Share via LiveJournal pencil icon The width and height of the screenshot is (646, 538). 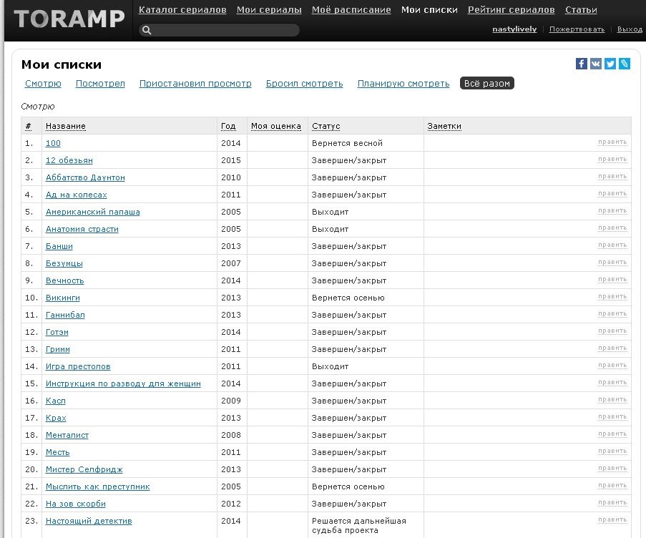[625, 64]
